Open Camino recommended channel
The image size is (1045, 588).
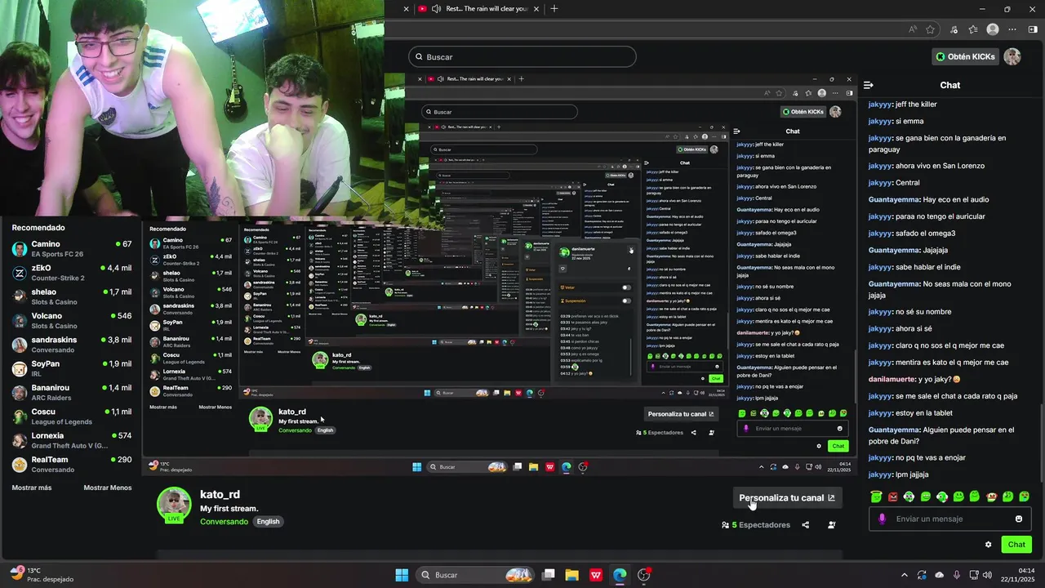[x=72, y=248]
